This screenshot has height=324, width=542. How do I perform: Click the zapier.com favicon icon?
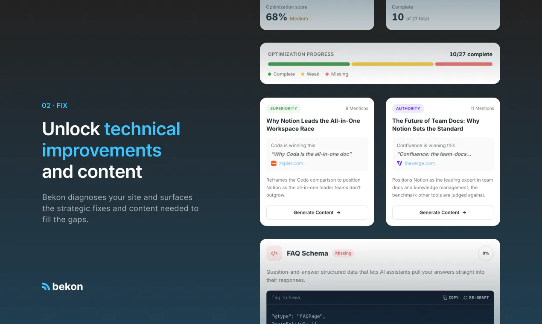coord(274,163)
